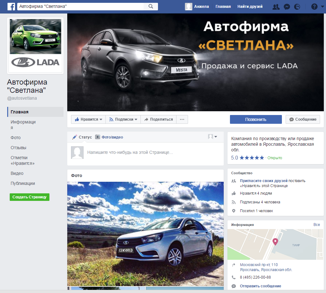Click the Facebook logo icon
This screenshot has height=293, width=326.
coord(11,7)
